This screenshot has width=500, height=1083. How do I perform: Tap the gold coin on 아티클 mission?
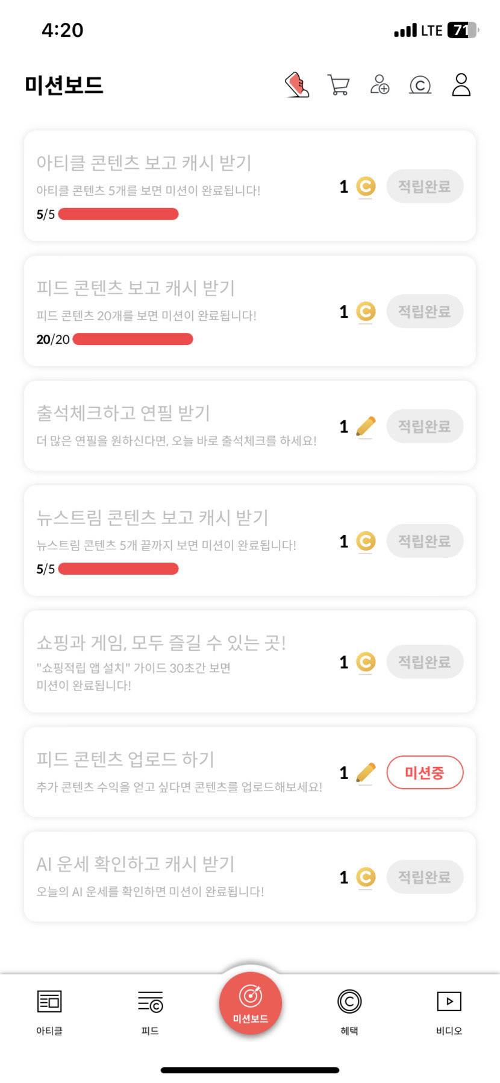[366, 186]
